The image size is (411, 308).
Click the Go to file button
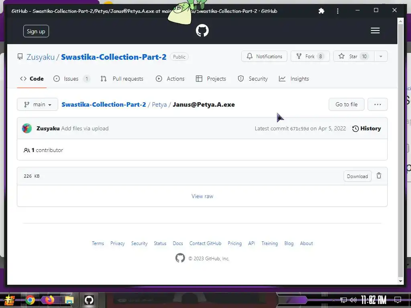click(346, 105)
